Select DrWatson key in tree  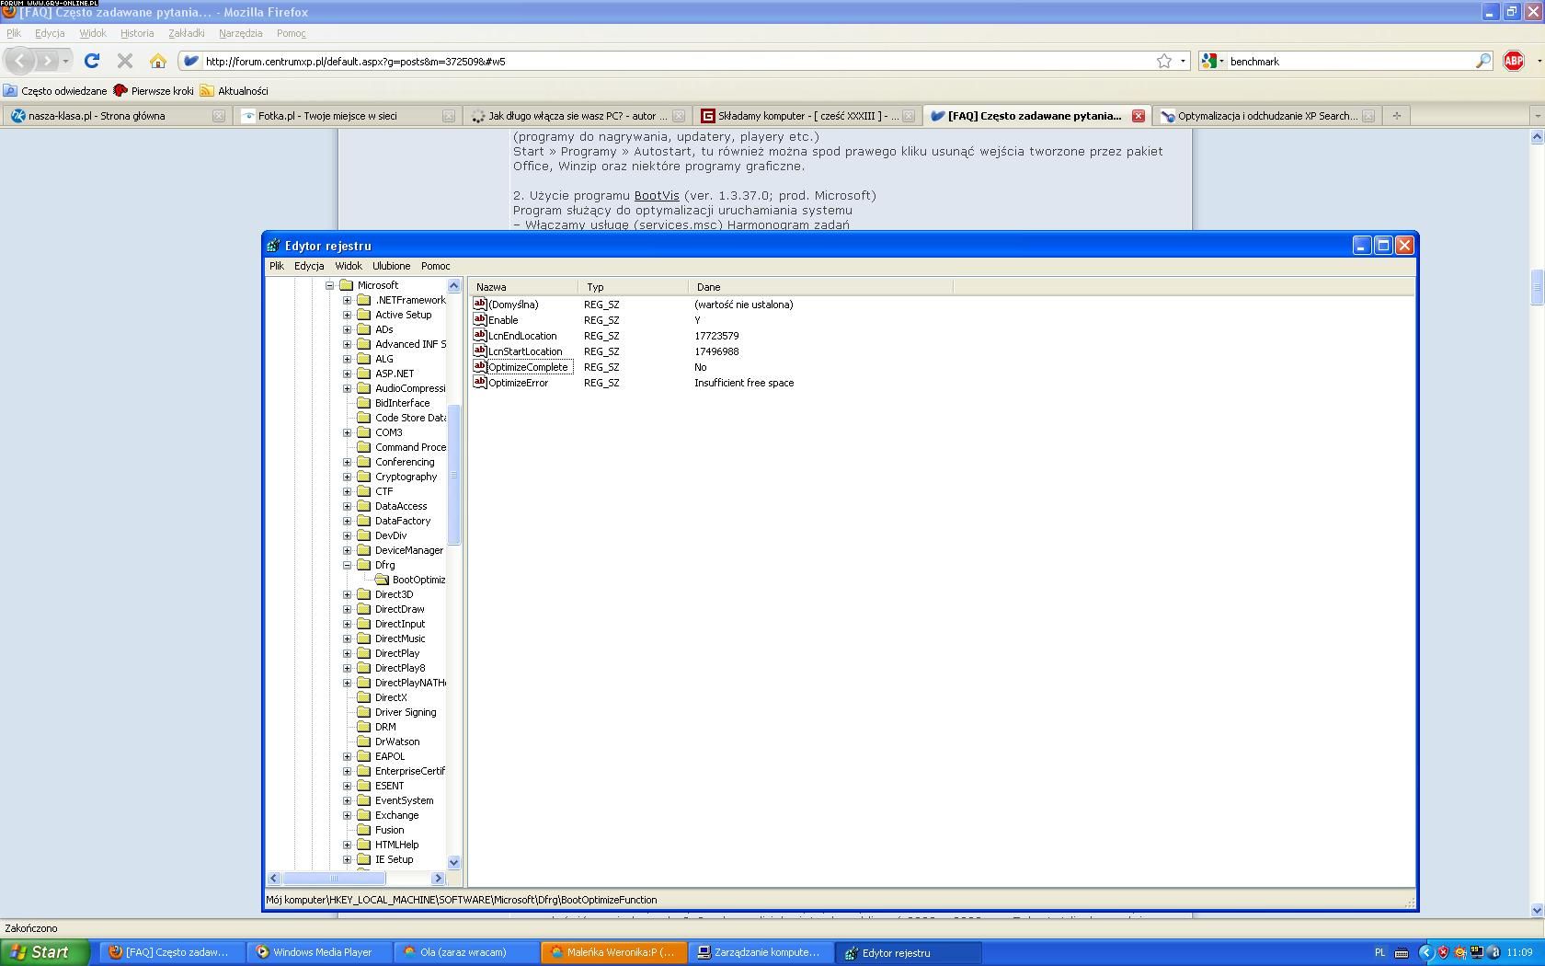(397, 742)
